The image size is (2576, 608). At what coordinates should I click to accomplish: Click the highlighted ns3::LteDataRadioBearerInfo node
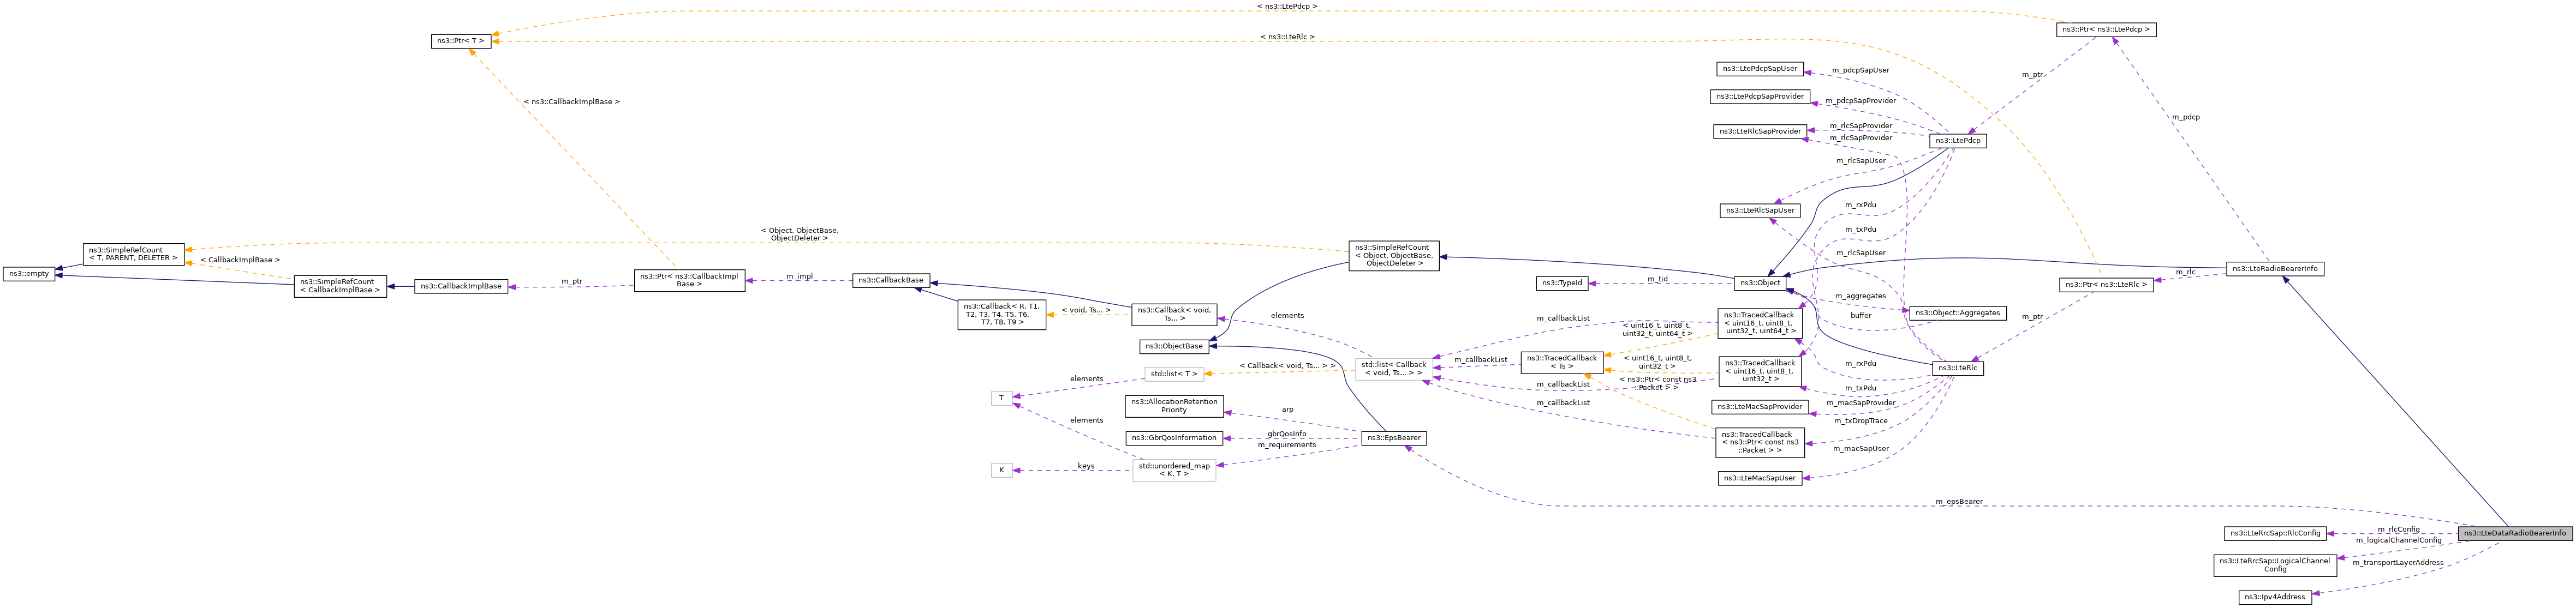(2514, 533)
